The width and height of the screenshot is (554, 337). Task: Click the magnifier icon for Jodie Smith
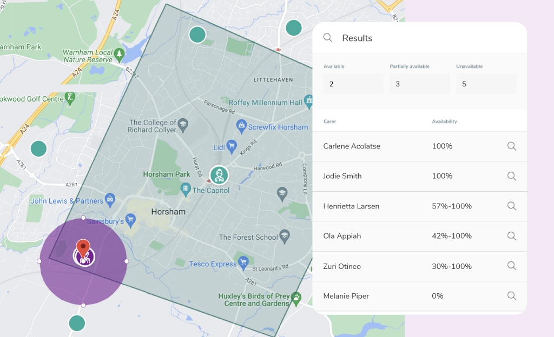[511, 176]
